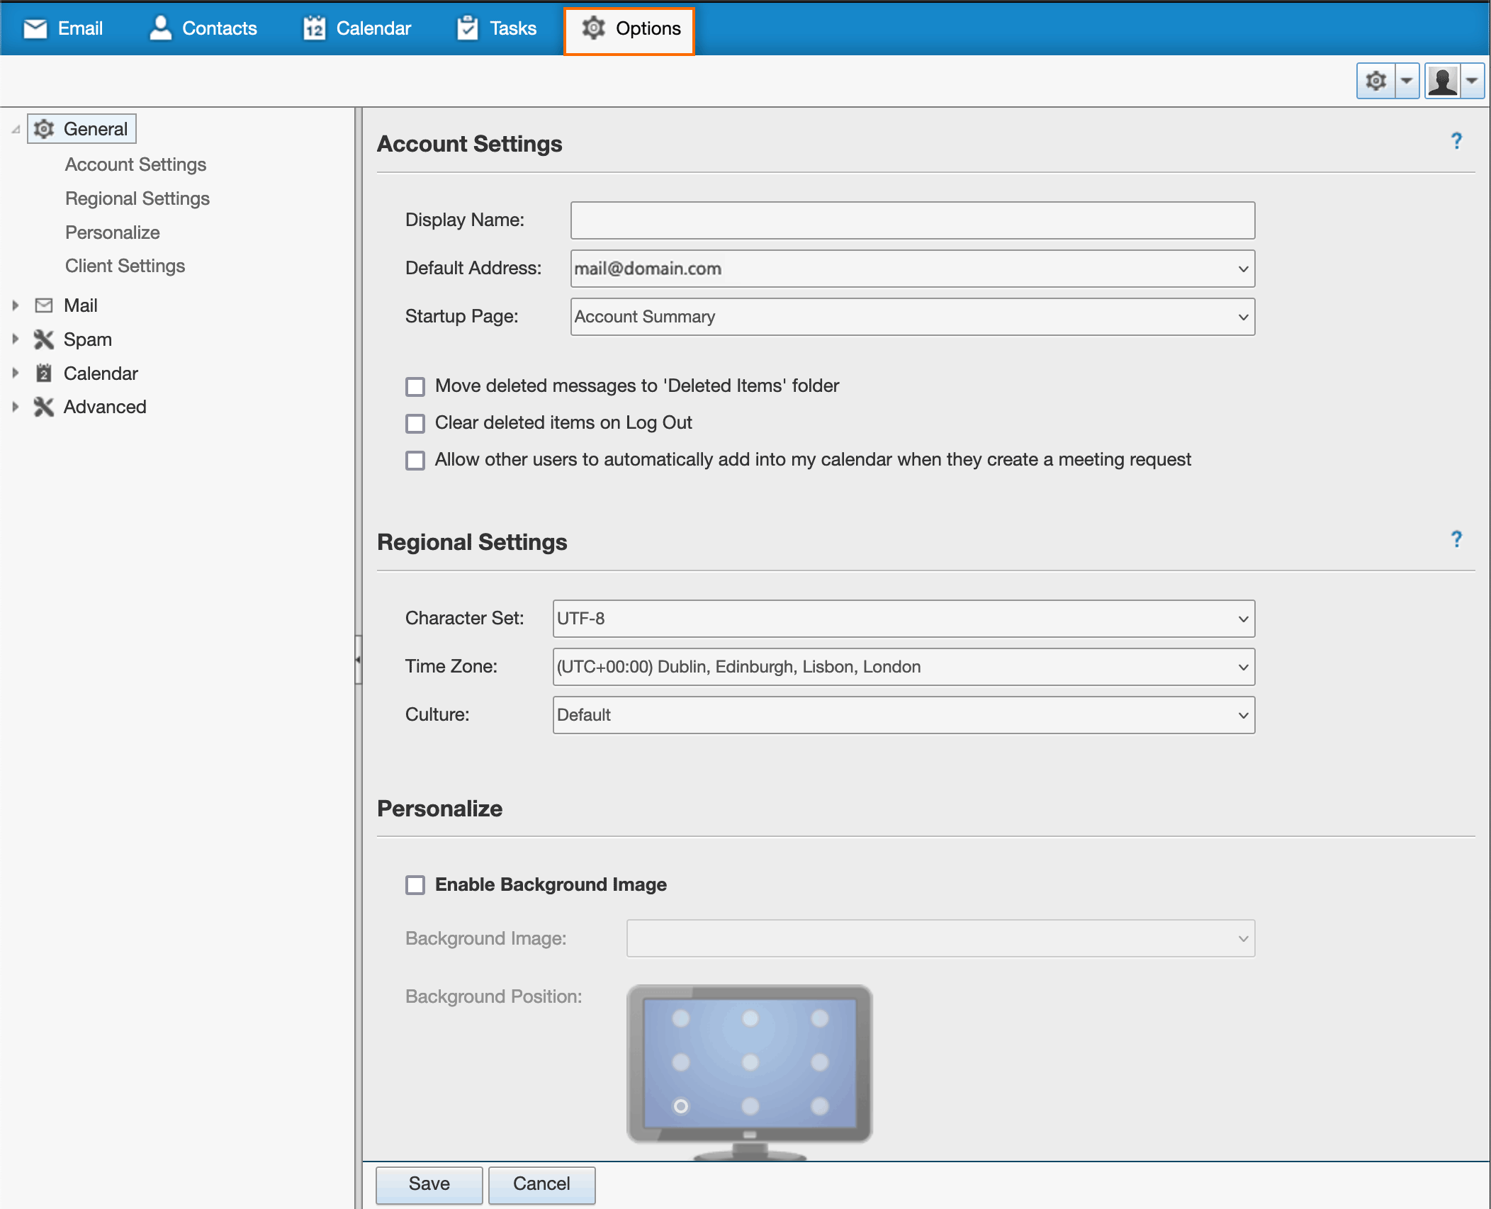
Task: Open the user profile dropdown arrow
Action: click(x=1473, y=81)
